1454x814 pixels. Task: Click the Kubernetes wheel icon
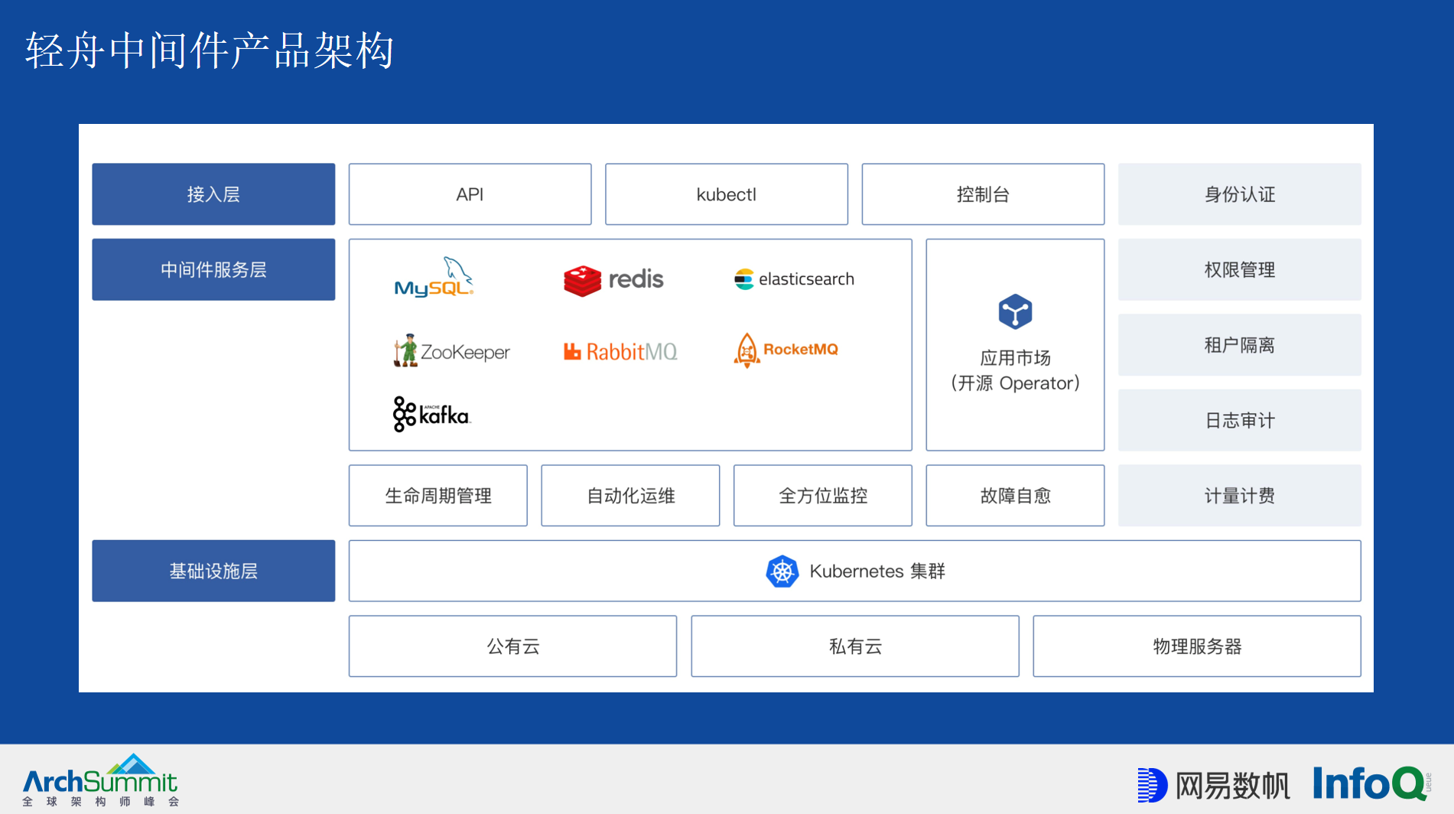[782, 571]
